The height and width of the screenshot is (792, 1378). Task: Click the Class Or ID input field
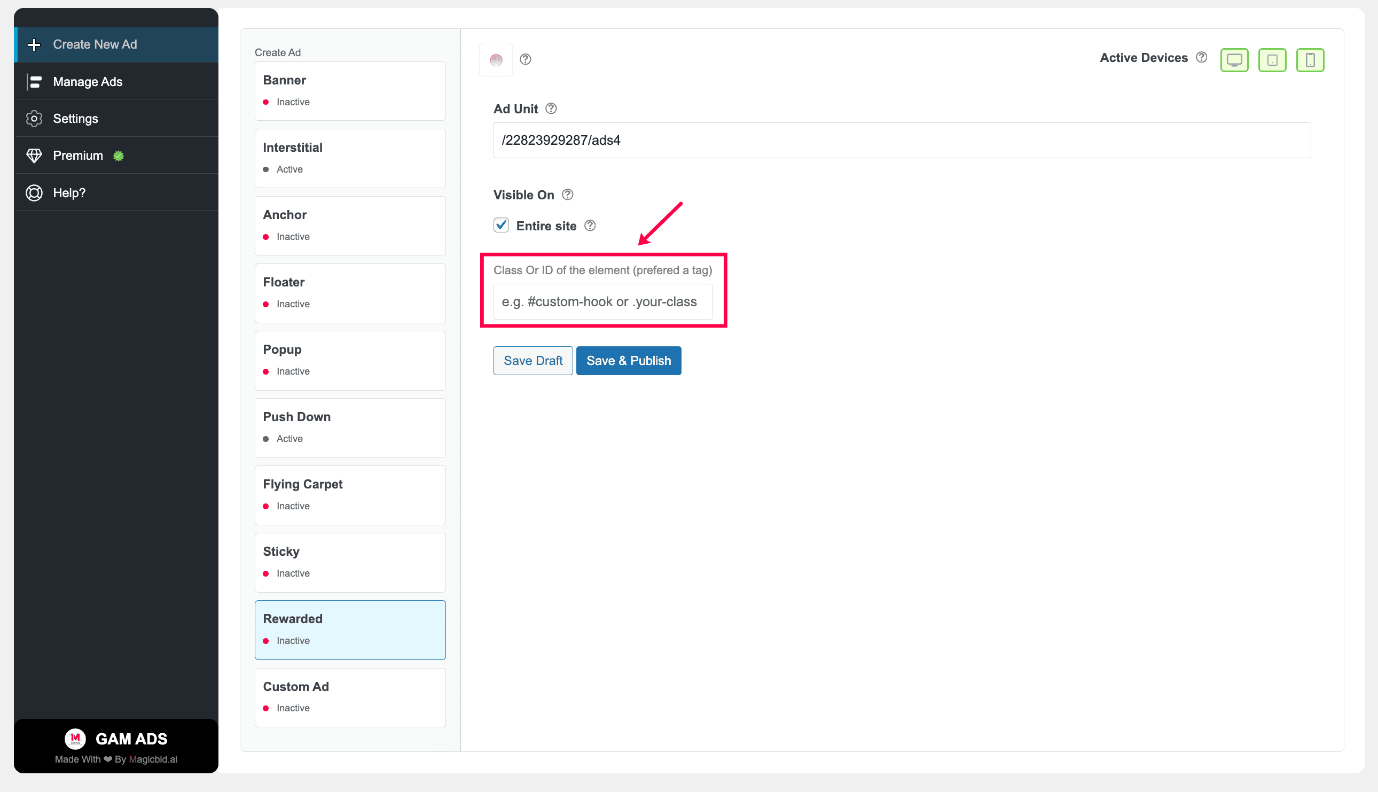[x=602, y=301]
